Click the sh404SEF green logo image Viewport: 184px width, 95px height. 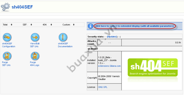click(x=153, y=67)
